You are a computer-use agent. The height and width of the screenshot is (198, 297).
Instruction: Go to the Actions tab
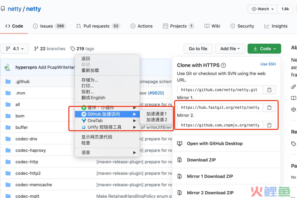pos(142,26)
